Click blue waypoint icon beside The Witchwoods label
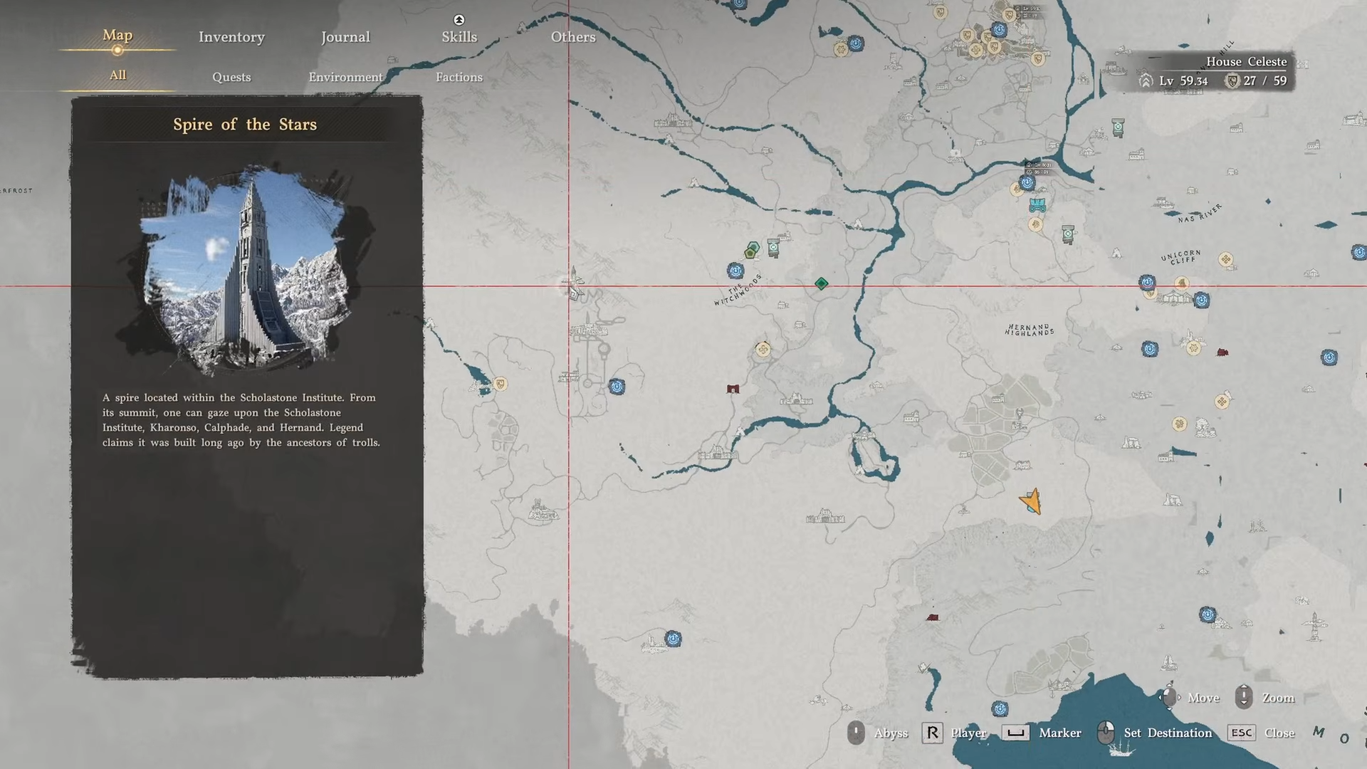1367x769 pixels. [735, 271]
